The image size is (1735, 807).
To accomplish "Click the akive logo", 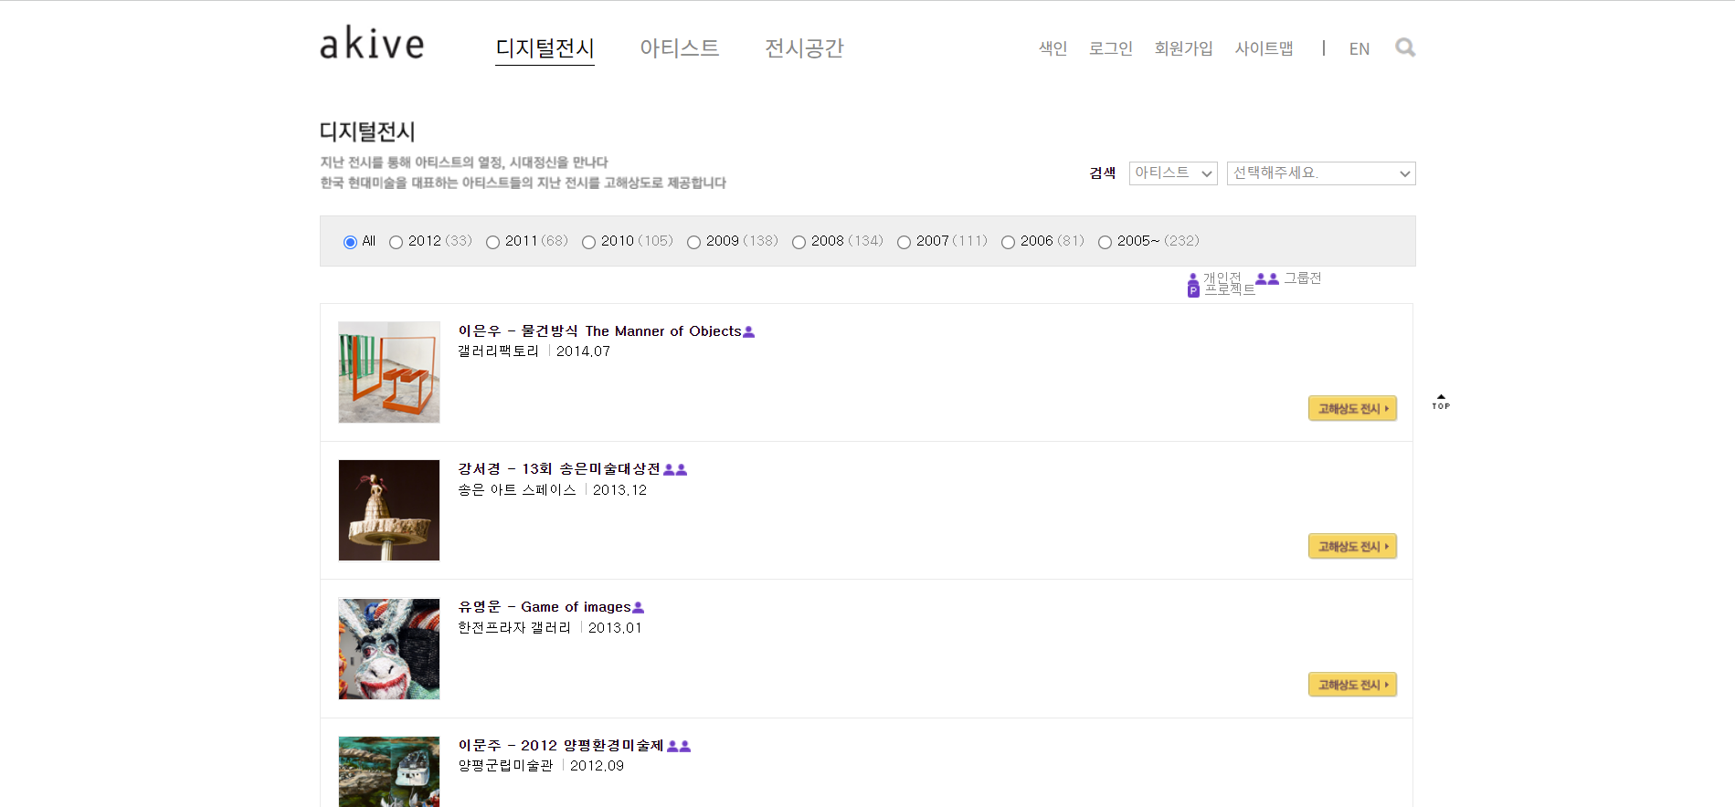I will 372,44.
